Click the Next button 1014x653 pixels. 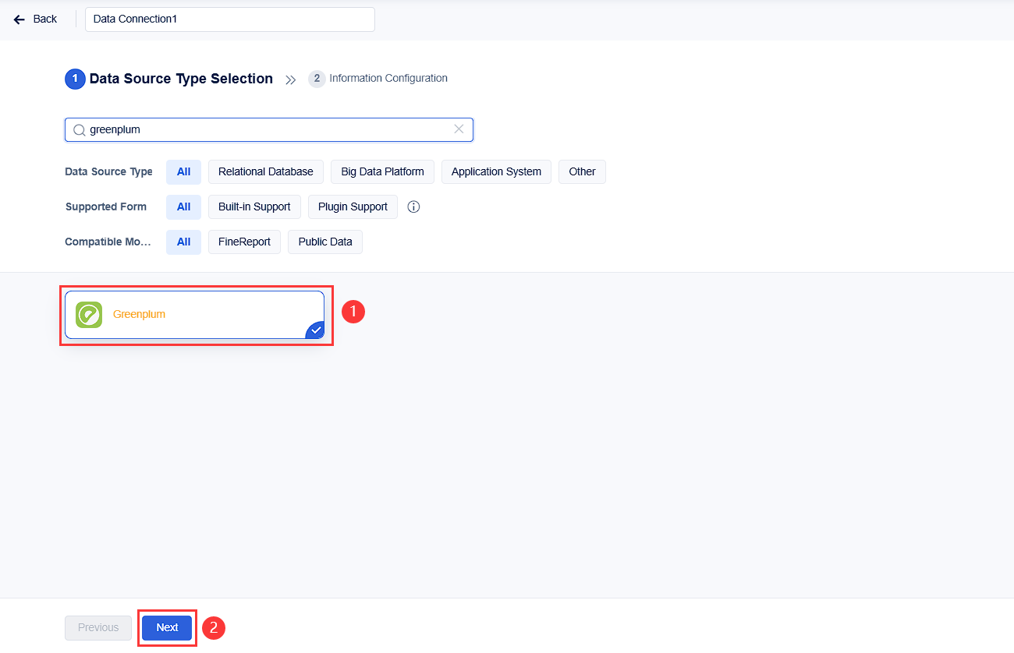point(167,627)
